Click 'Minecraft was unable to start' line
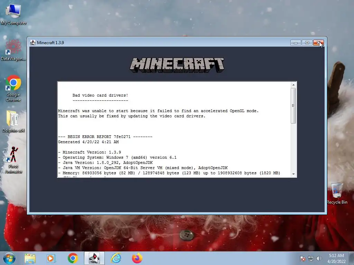The image size is (354, 265). 158,111
